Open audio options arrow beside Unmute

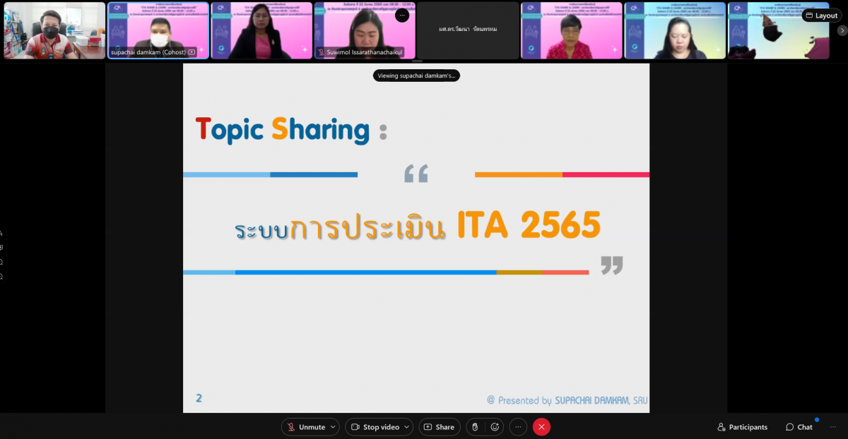333,427
